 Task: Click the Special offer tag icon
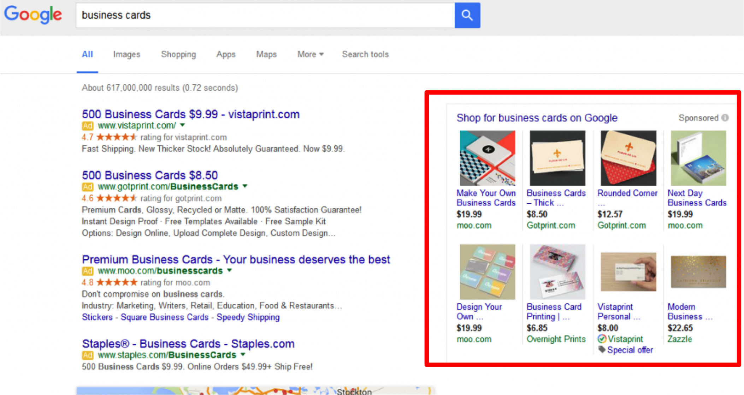tap(602, 350)
